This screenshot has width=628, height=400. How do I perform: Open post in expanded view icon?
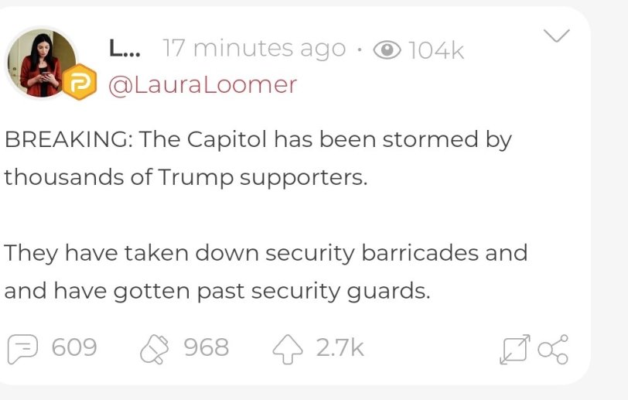pyautogui.click(x=515, y=350)
